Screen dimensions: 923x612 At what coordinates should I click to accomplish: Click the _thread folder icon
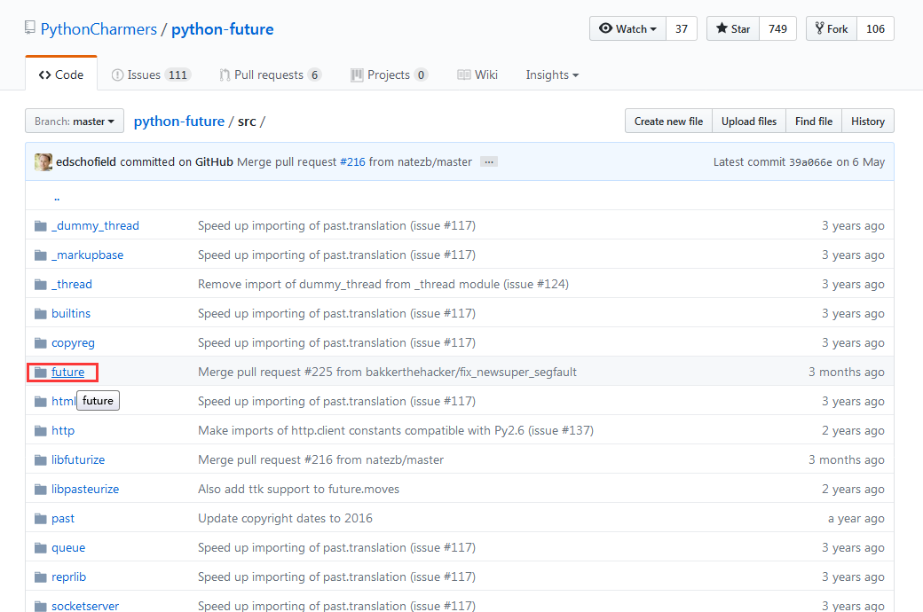pos(41,285)
